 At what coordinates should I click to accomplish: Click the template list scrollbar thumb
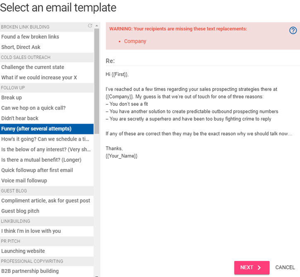pos(97,81)
